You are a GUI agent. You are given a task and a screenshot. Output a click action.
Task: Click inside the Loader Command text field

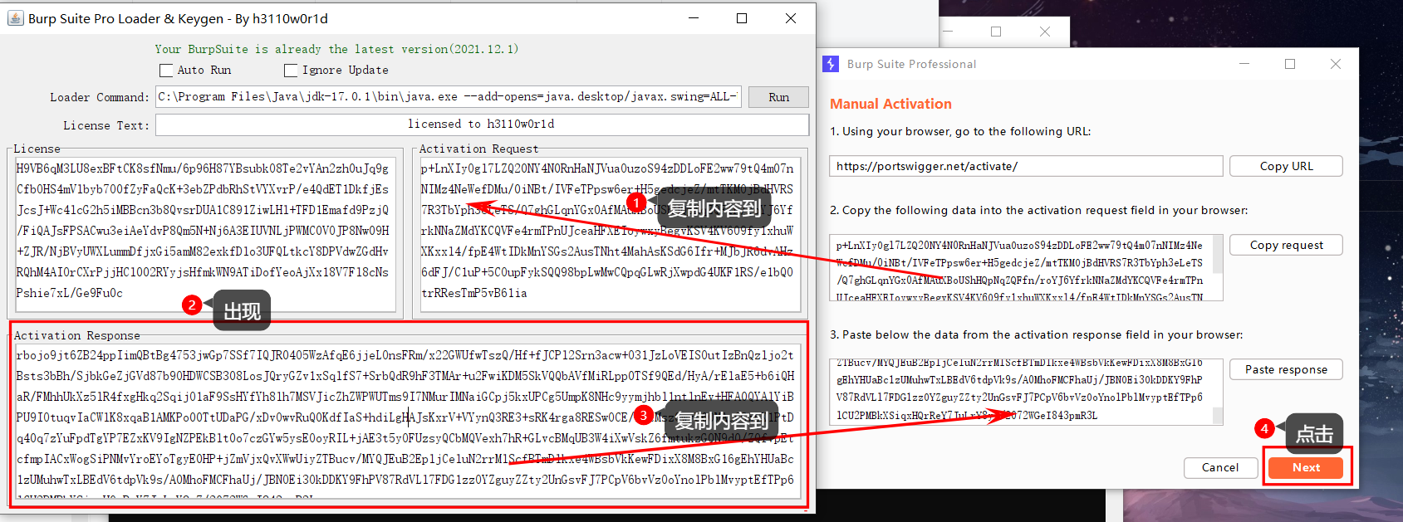pos(448,97)
